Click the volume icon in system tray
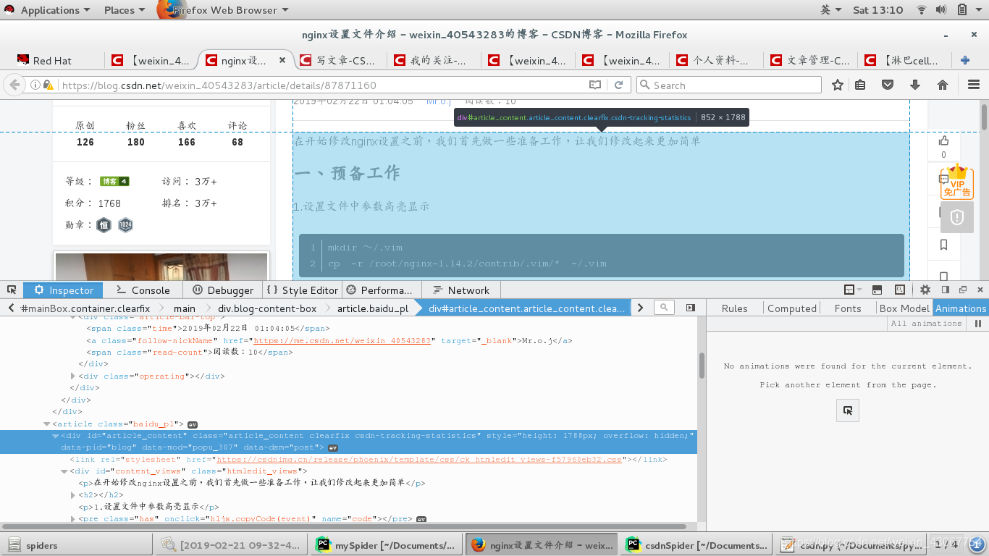Image resolution: width=989 pixels, height=556 pixels. 941,9
